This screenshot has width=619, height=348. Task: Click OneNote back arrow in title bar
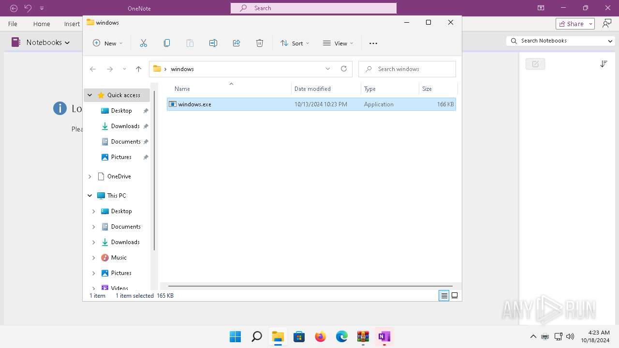[14, 8]
